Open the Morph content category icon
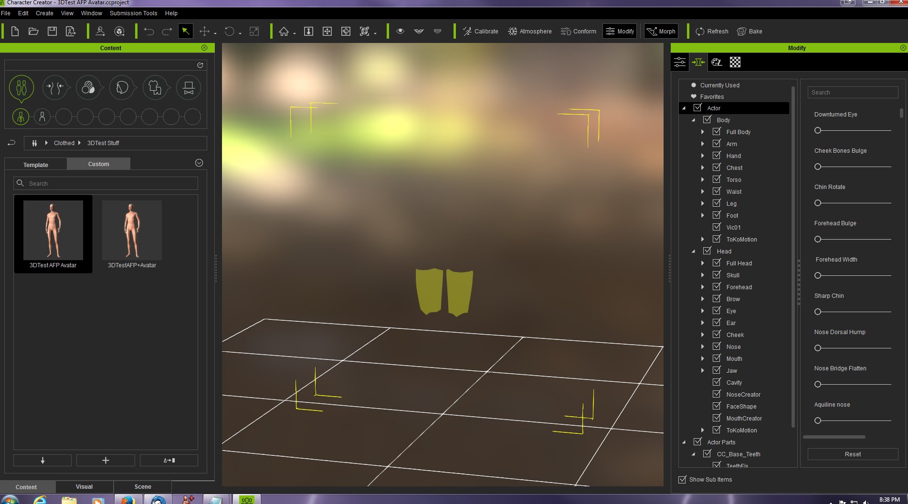 pyautogui.click(x=55, y=88)
